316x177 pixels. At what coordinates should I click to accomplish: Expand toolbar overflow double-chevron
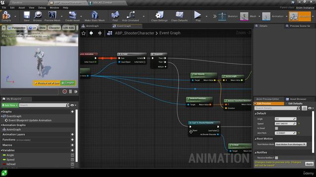pyautogui.click(x=215, y=16)
